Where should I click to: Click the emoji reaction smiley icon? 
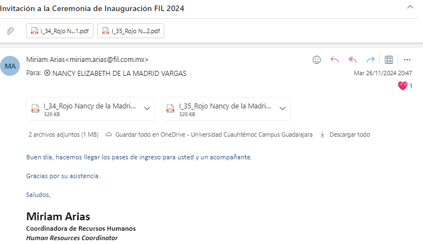click(317, 60)
